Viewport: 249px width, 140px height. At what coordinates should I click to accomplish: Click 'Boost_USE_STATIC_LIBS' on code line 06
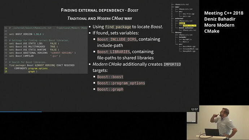(29, 44)
